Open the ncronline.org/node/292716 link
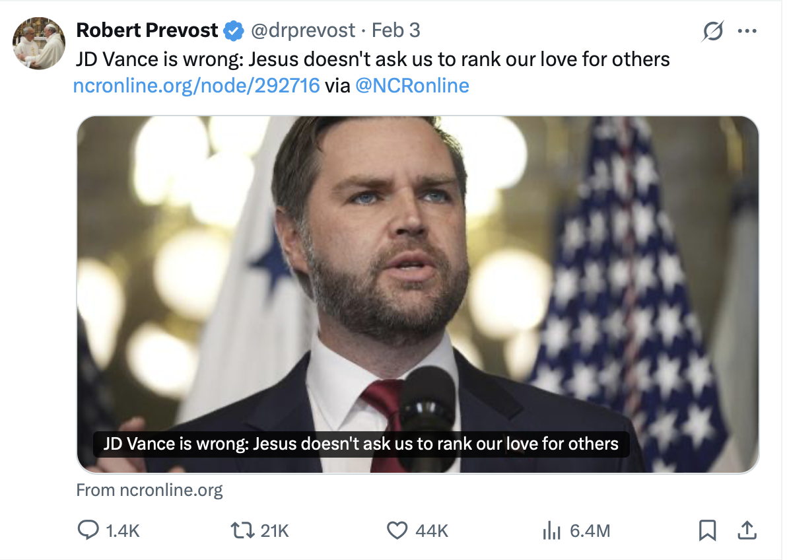The width and height of the screenshot is (787, 560). pos(197,85)
